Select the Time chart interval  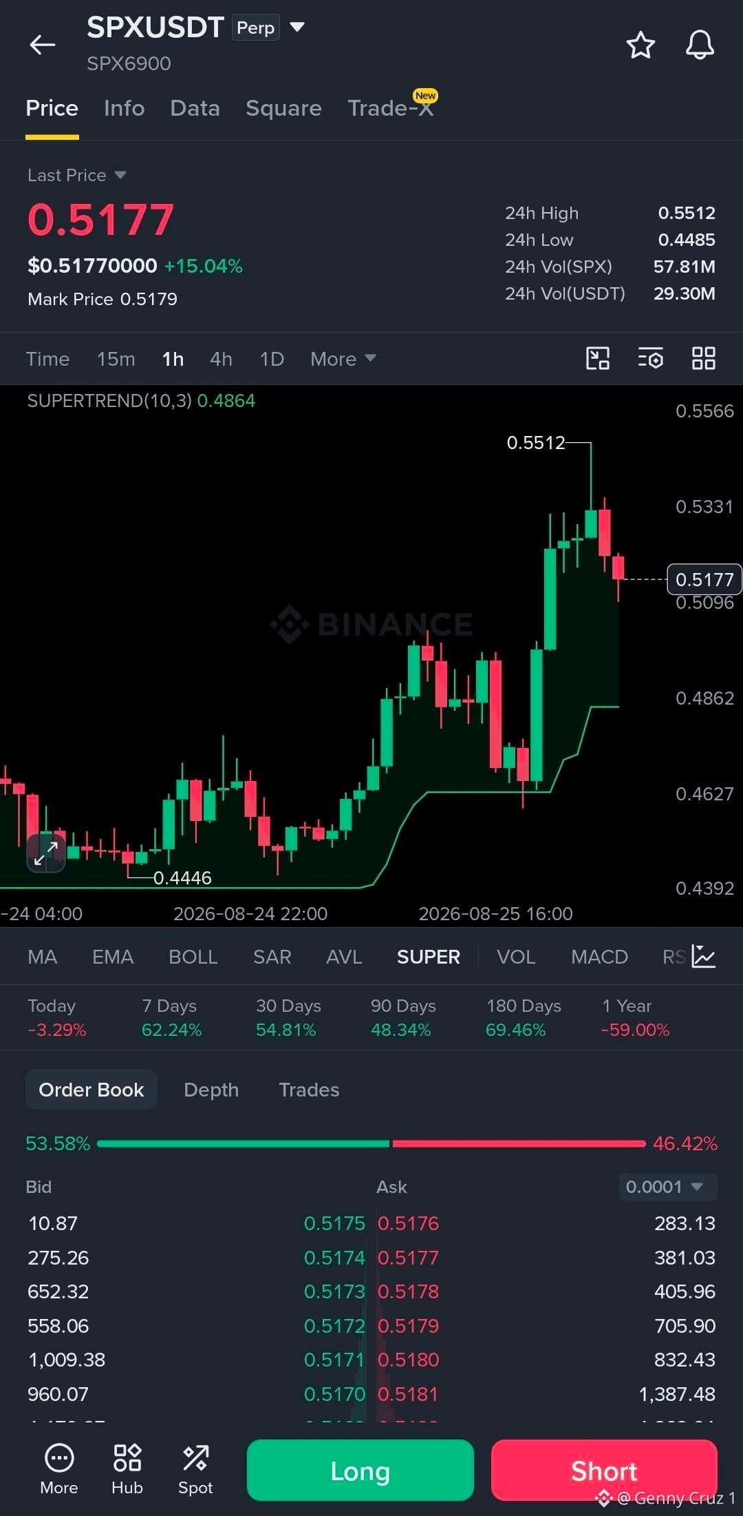[47, 358]
